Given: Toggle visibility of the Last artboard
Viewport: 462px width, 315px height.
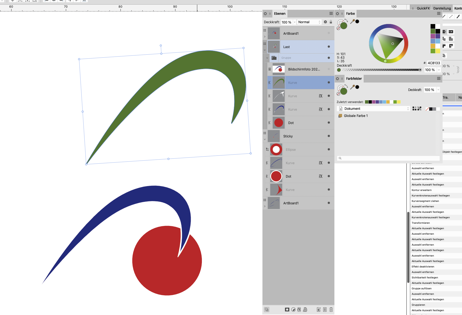Looking at the screenshot, I should (x=329, y=47).
